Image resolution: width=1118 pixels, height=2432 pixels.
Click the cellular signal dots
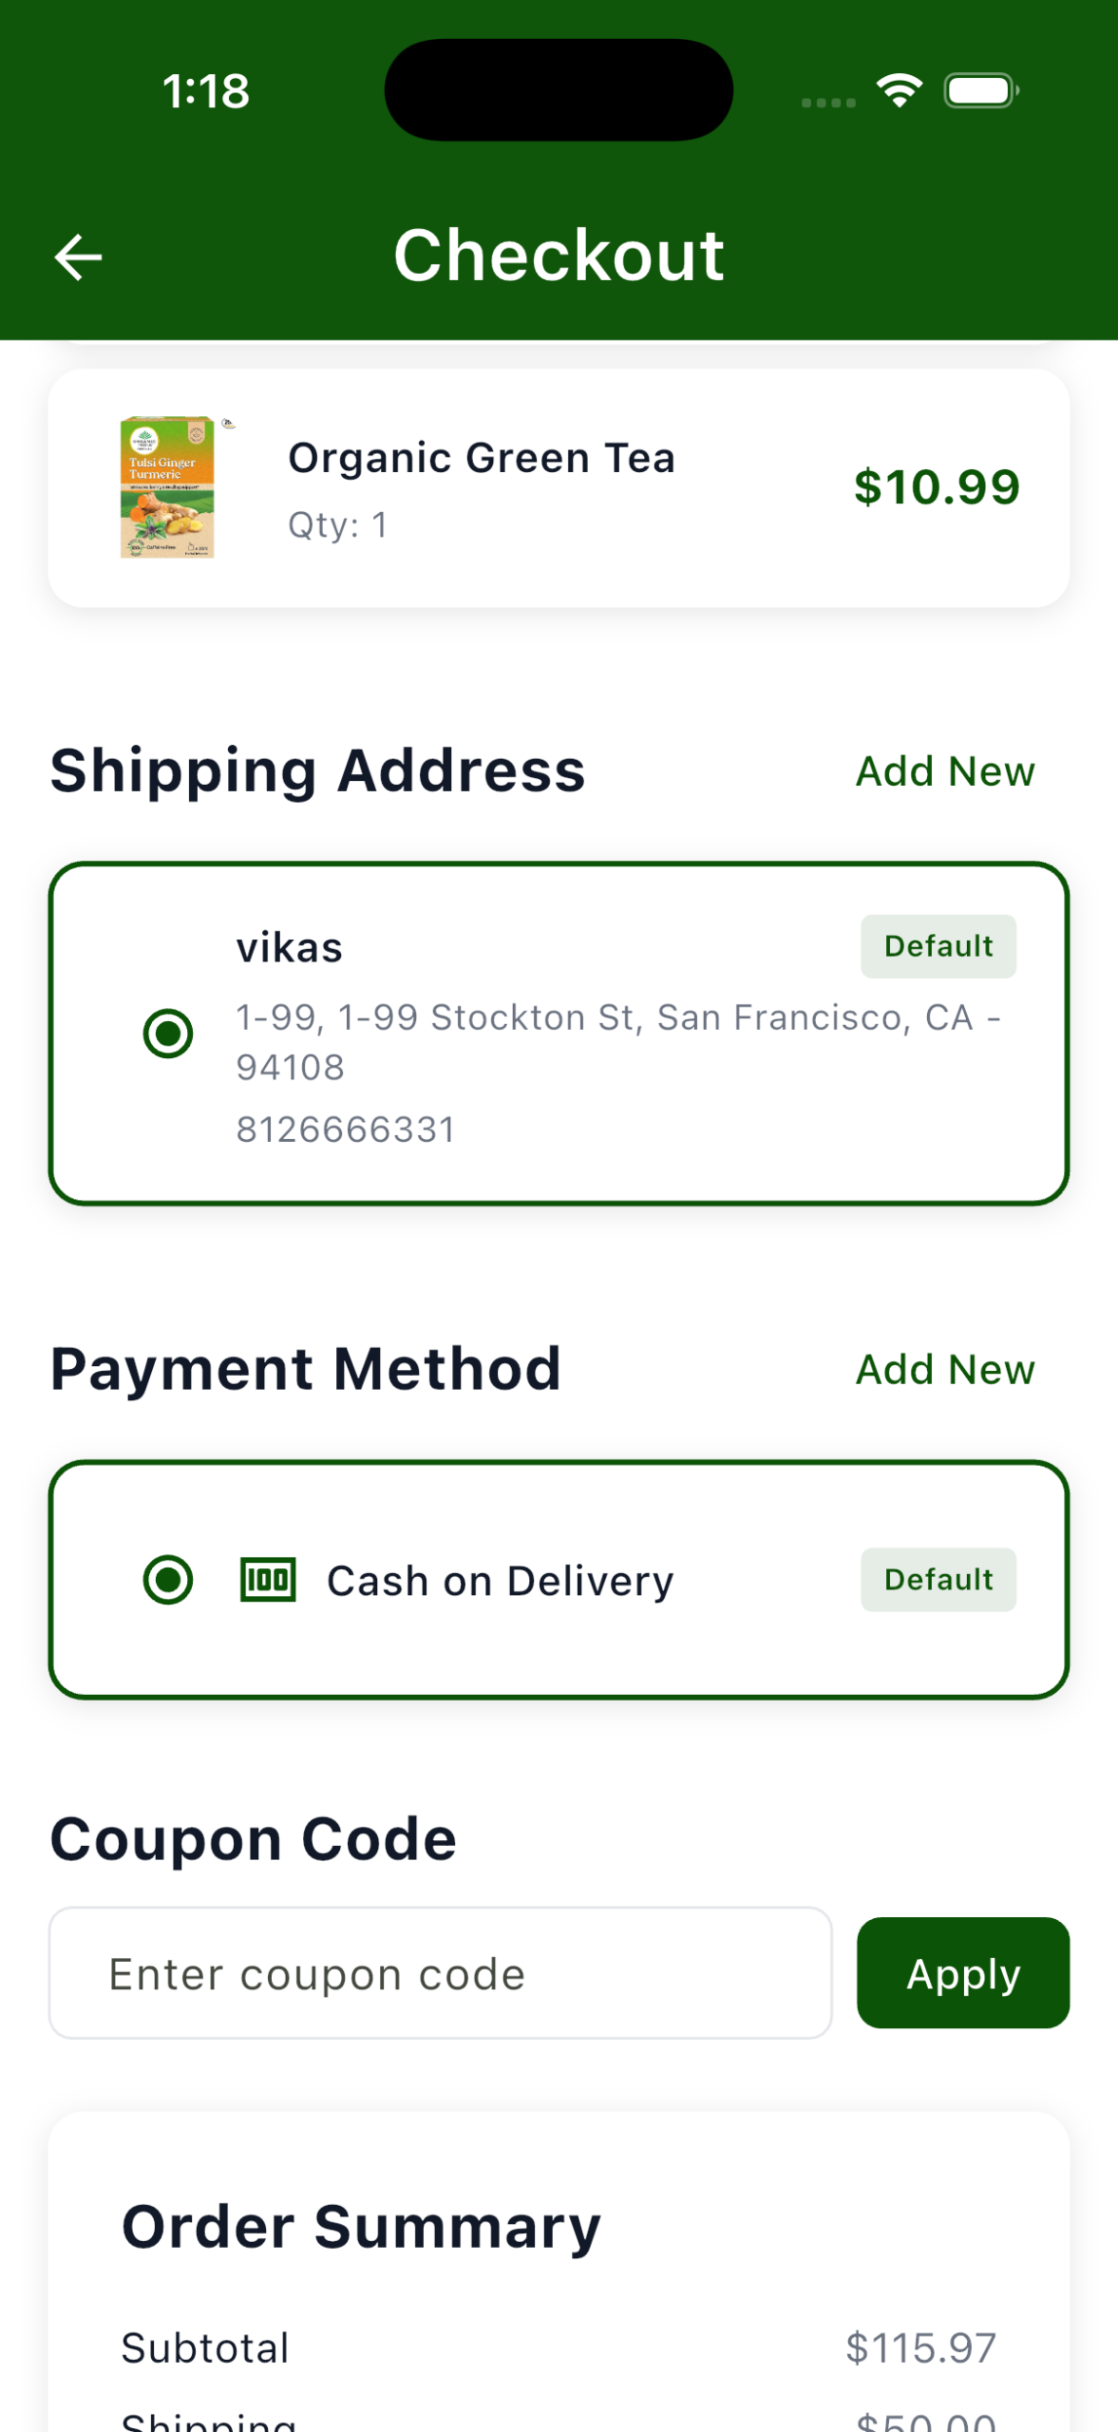pyautogui.click(x=828, y=102)
